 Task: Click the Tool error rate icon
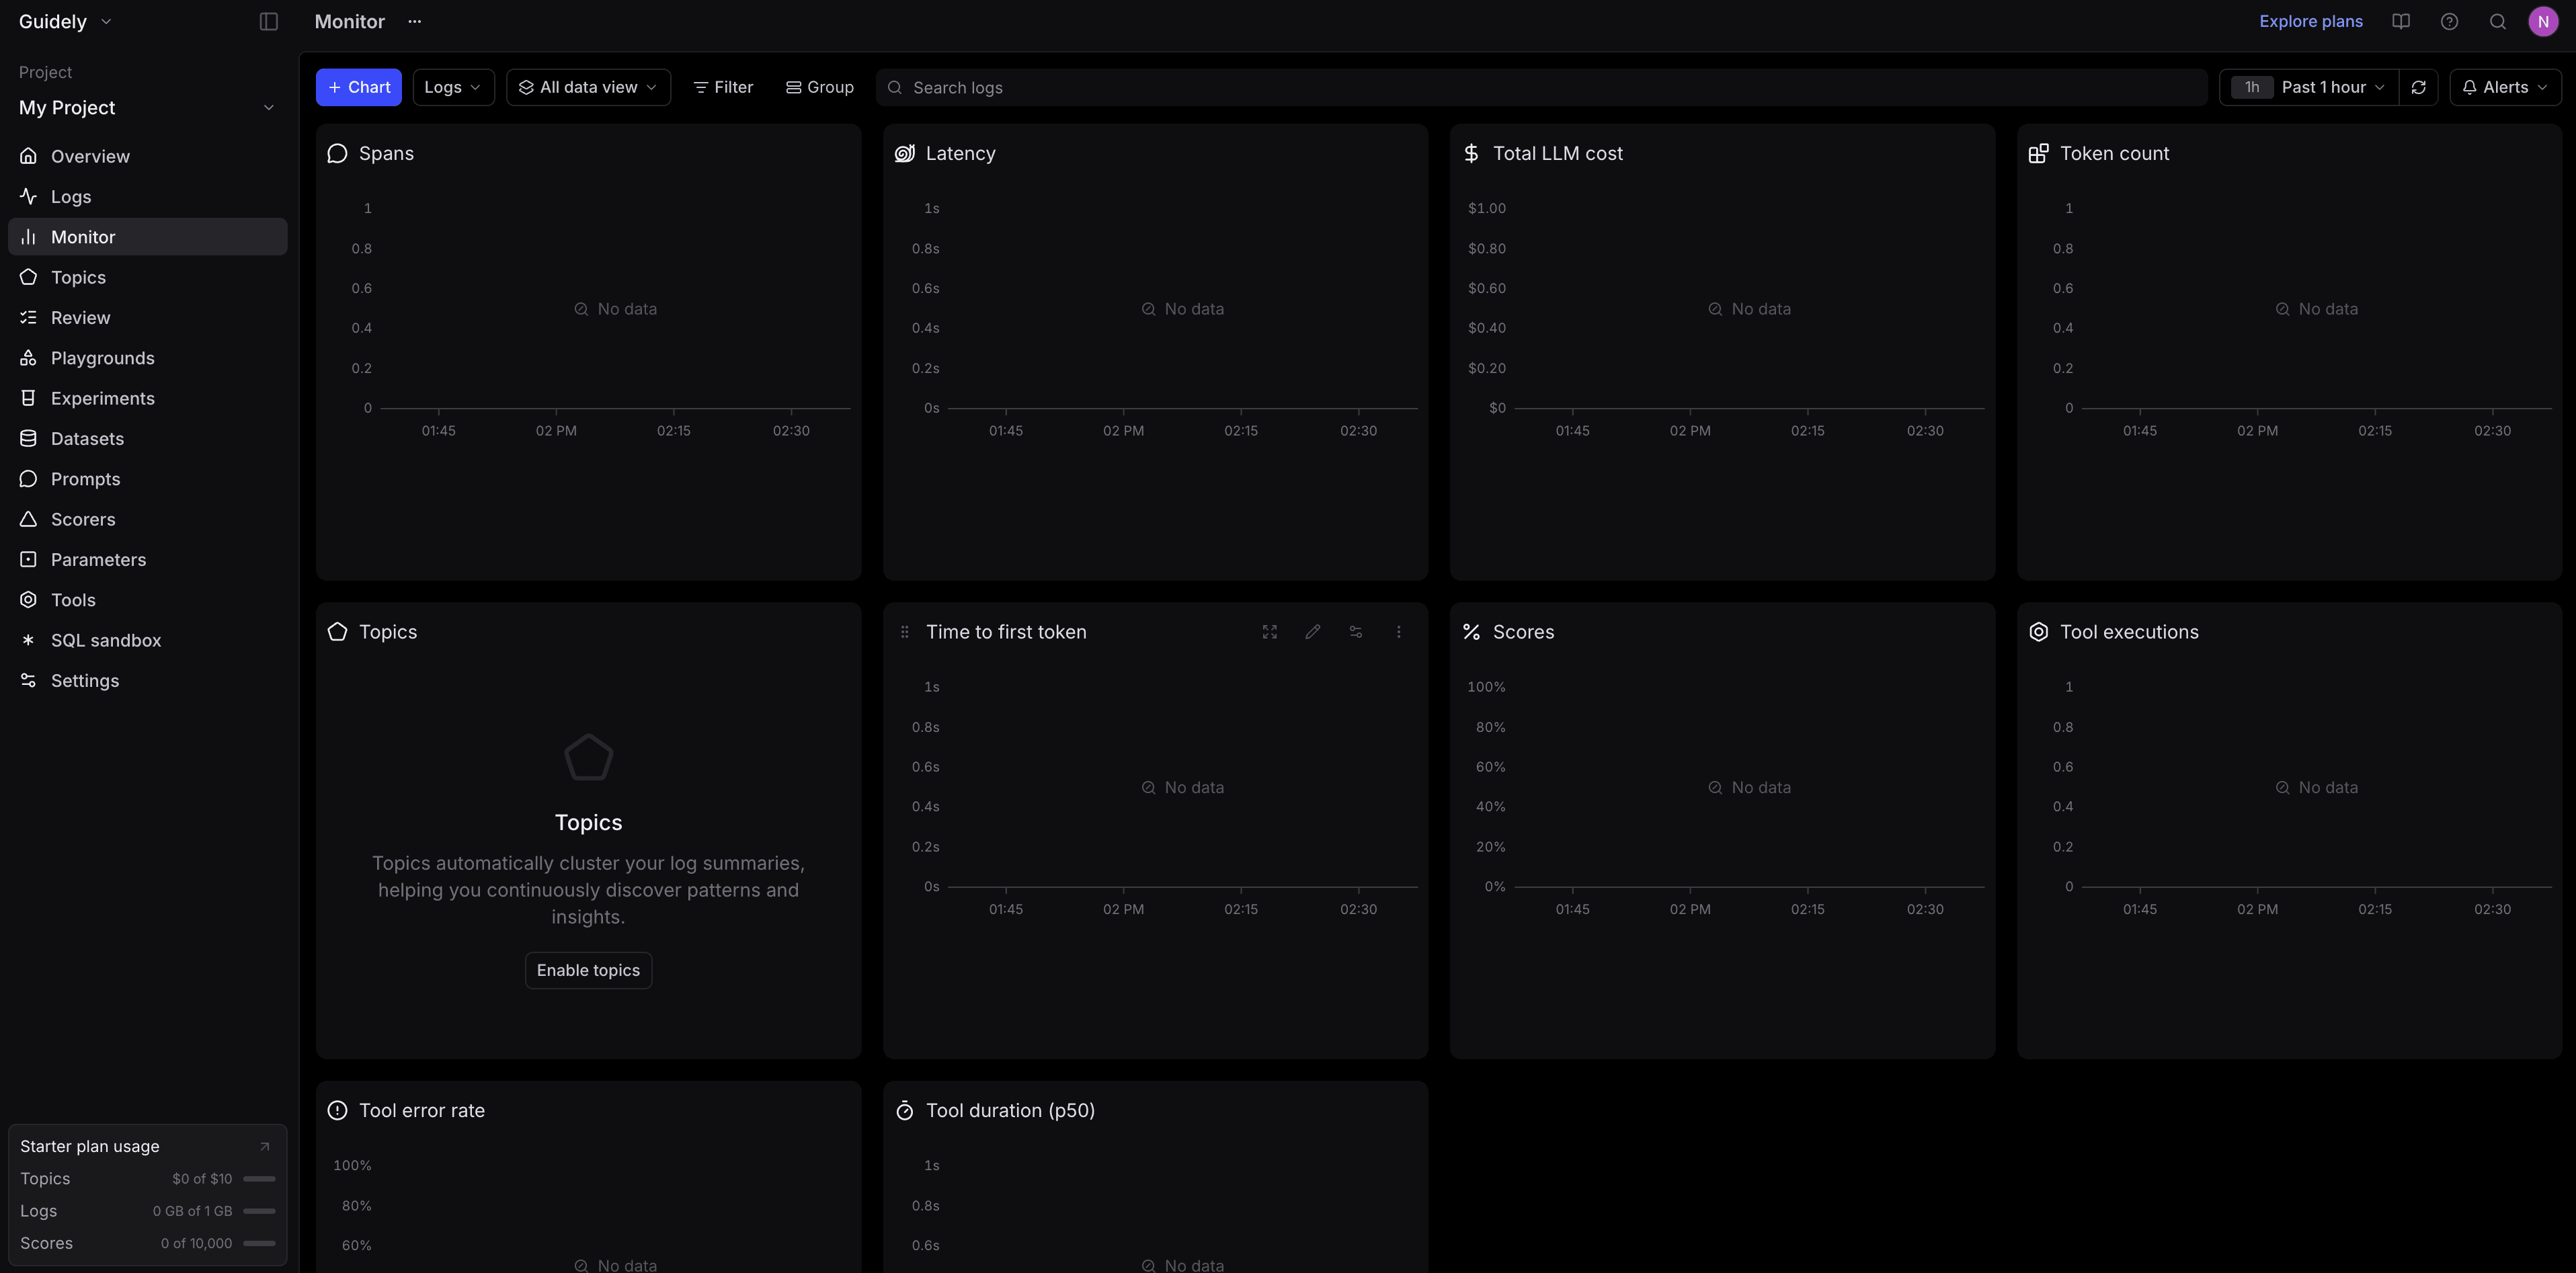[337, 1110]
